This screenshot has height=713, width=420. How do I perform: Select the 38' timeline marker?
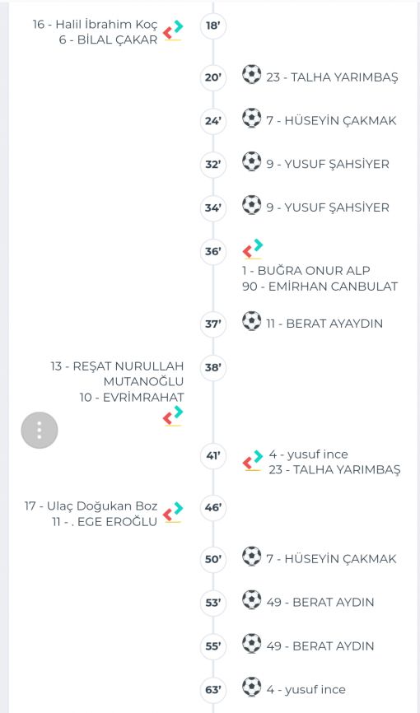tap(213, 367)
